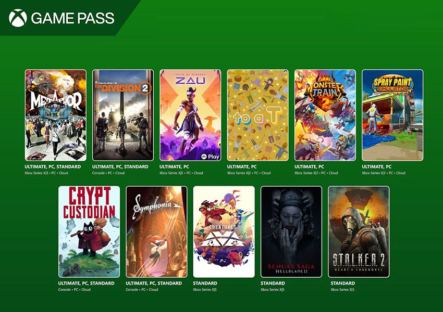Click 'Xbox Series X|S' text under Creatures of Ava
The width and height of the screenshot is (443, 312).
[205, 290]
